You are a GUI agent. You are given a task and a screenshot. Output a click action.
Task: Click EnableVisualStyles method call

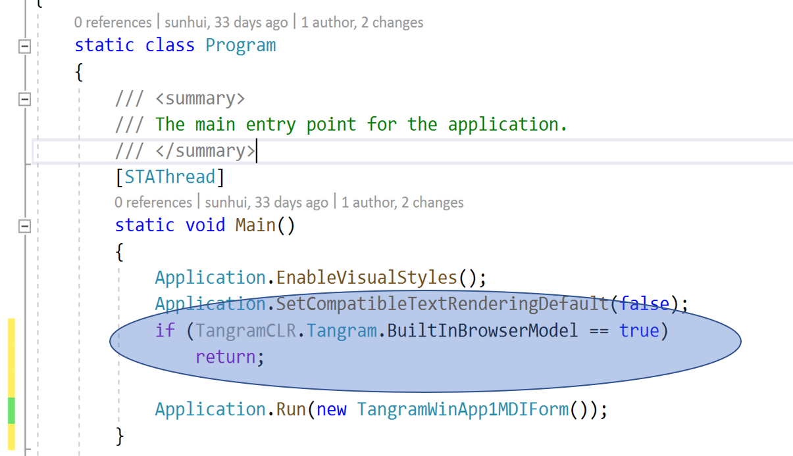(366, 277)
